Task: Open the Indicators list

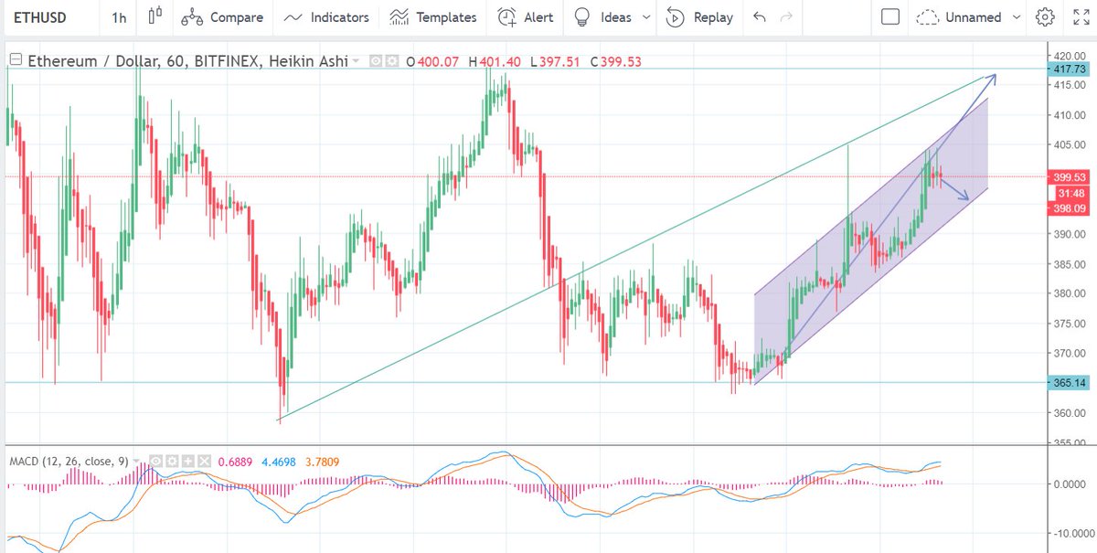Action: tap(326, 17)
